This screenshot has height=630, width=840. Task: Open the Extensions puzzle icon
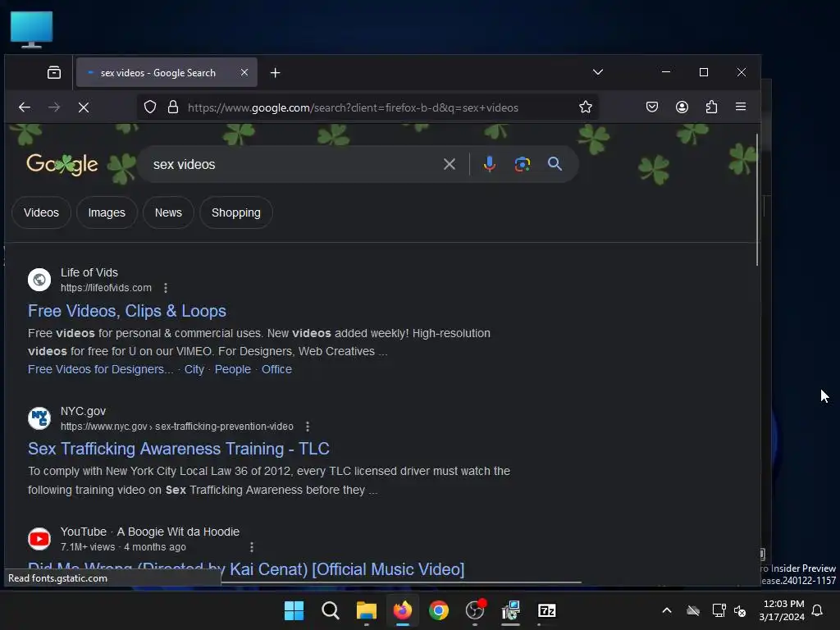pyautogui.click(x=711, y=107)
